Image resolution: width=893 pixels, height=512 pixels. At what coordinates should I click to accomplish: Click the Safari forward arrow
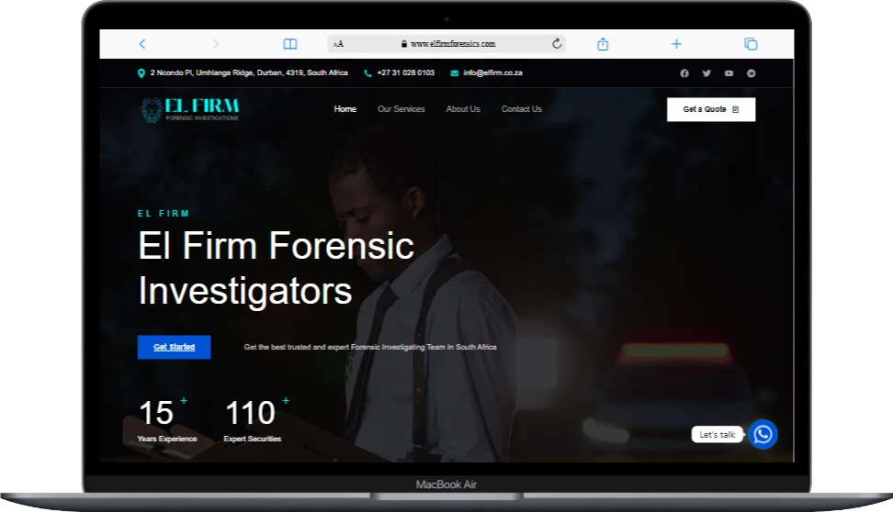215,44
